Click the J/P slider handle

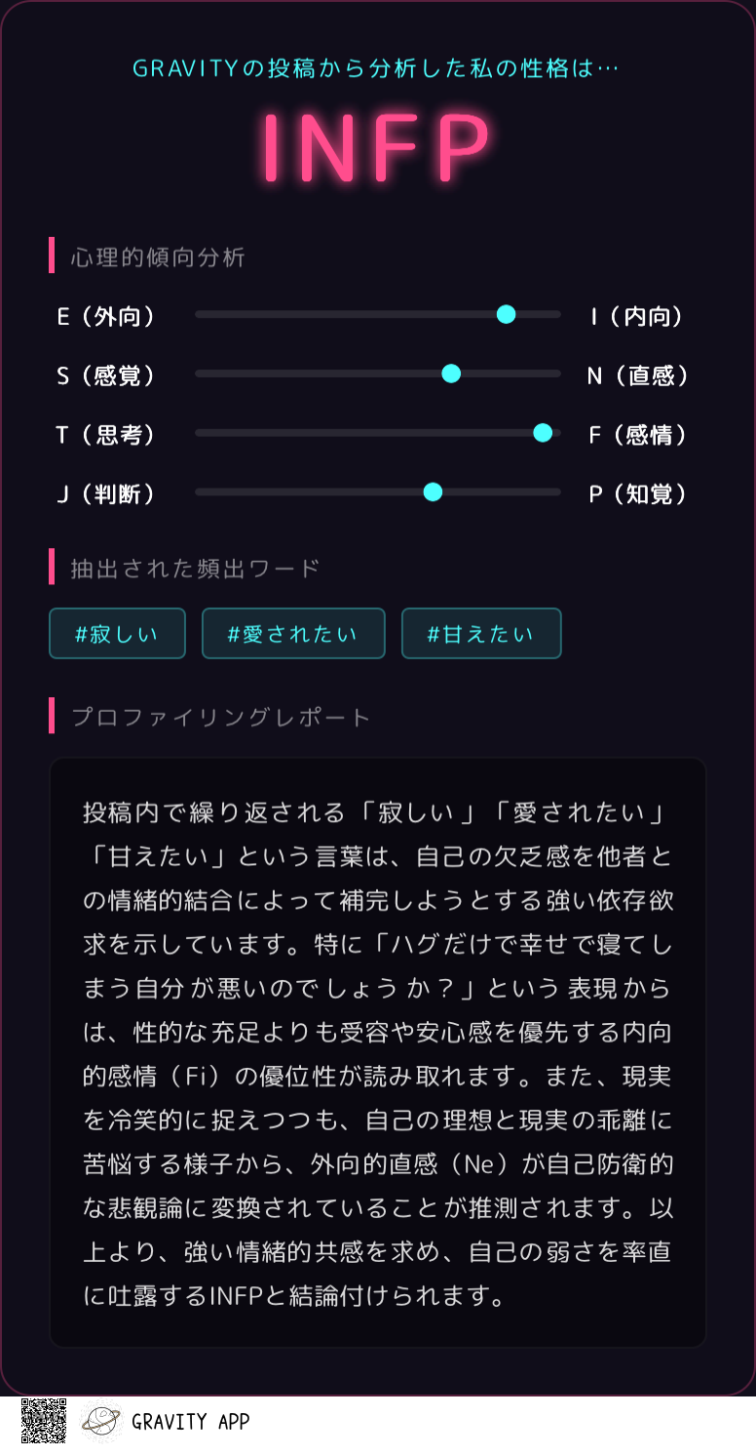[433, 492]
